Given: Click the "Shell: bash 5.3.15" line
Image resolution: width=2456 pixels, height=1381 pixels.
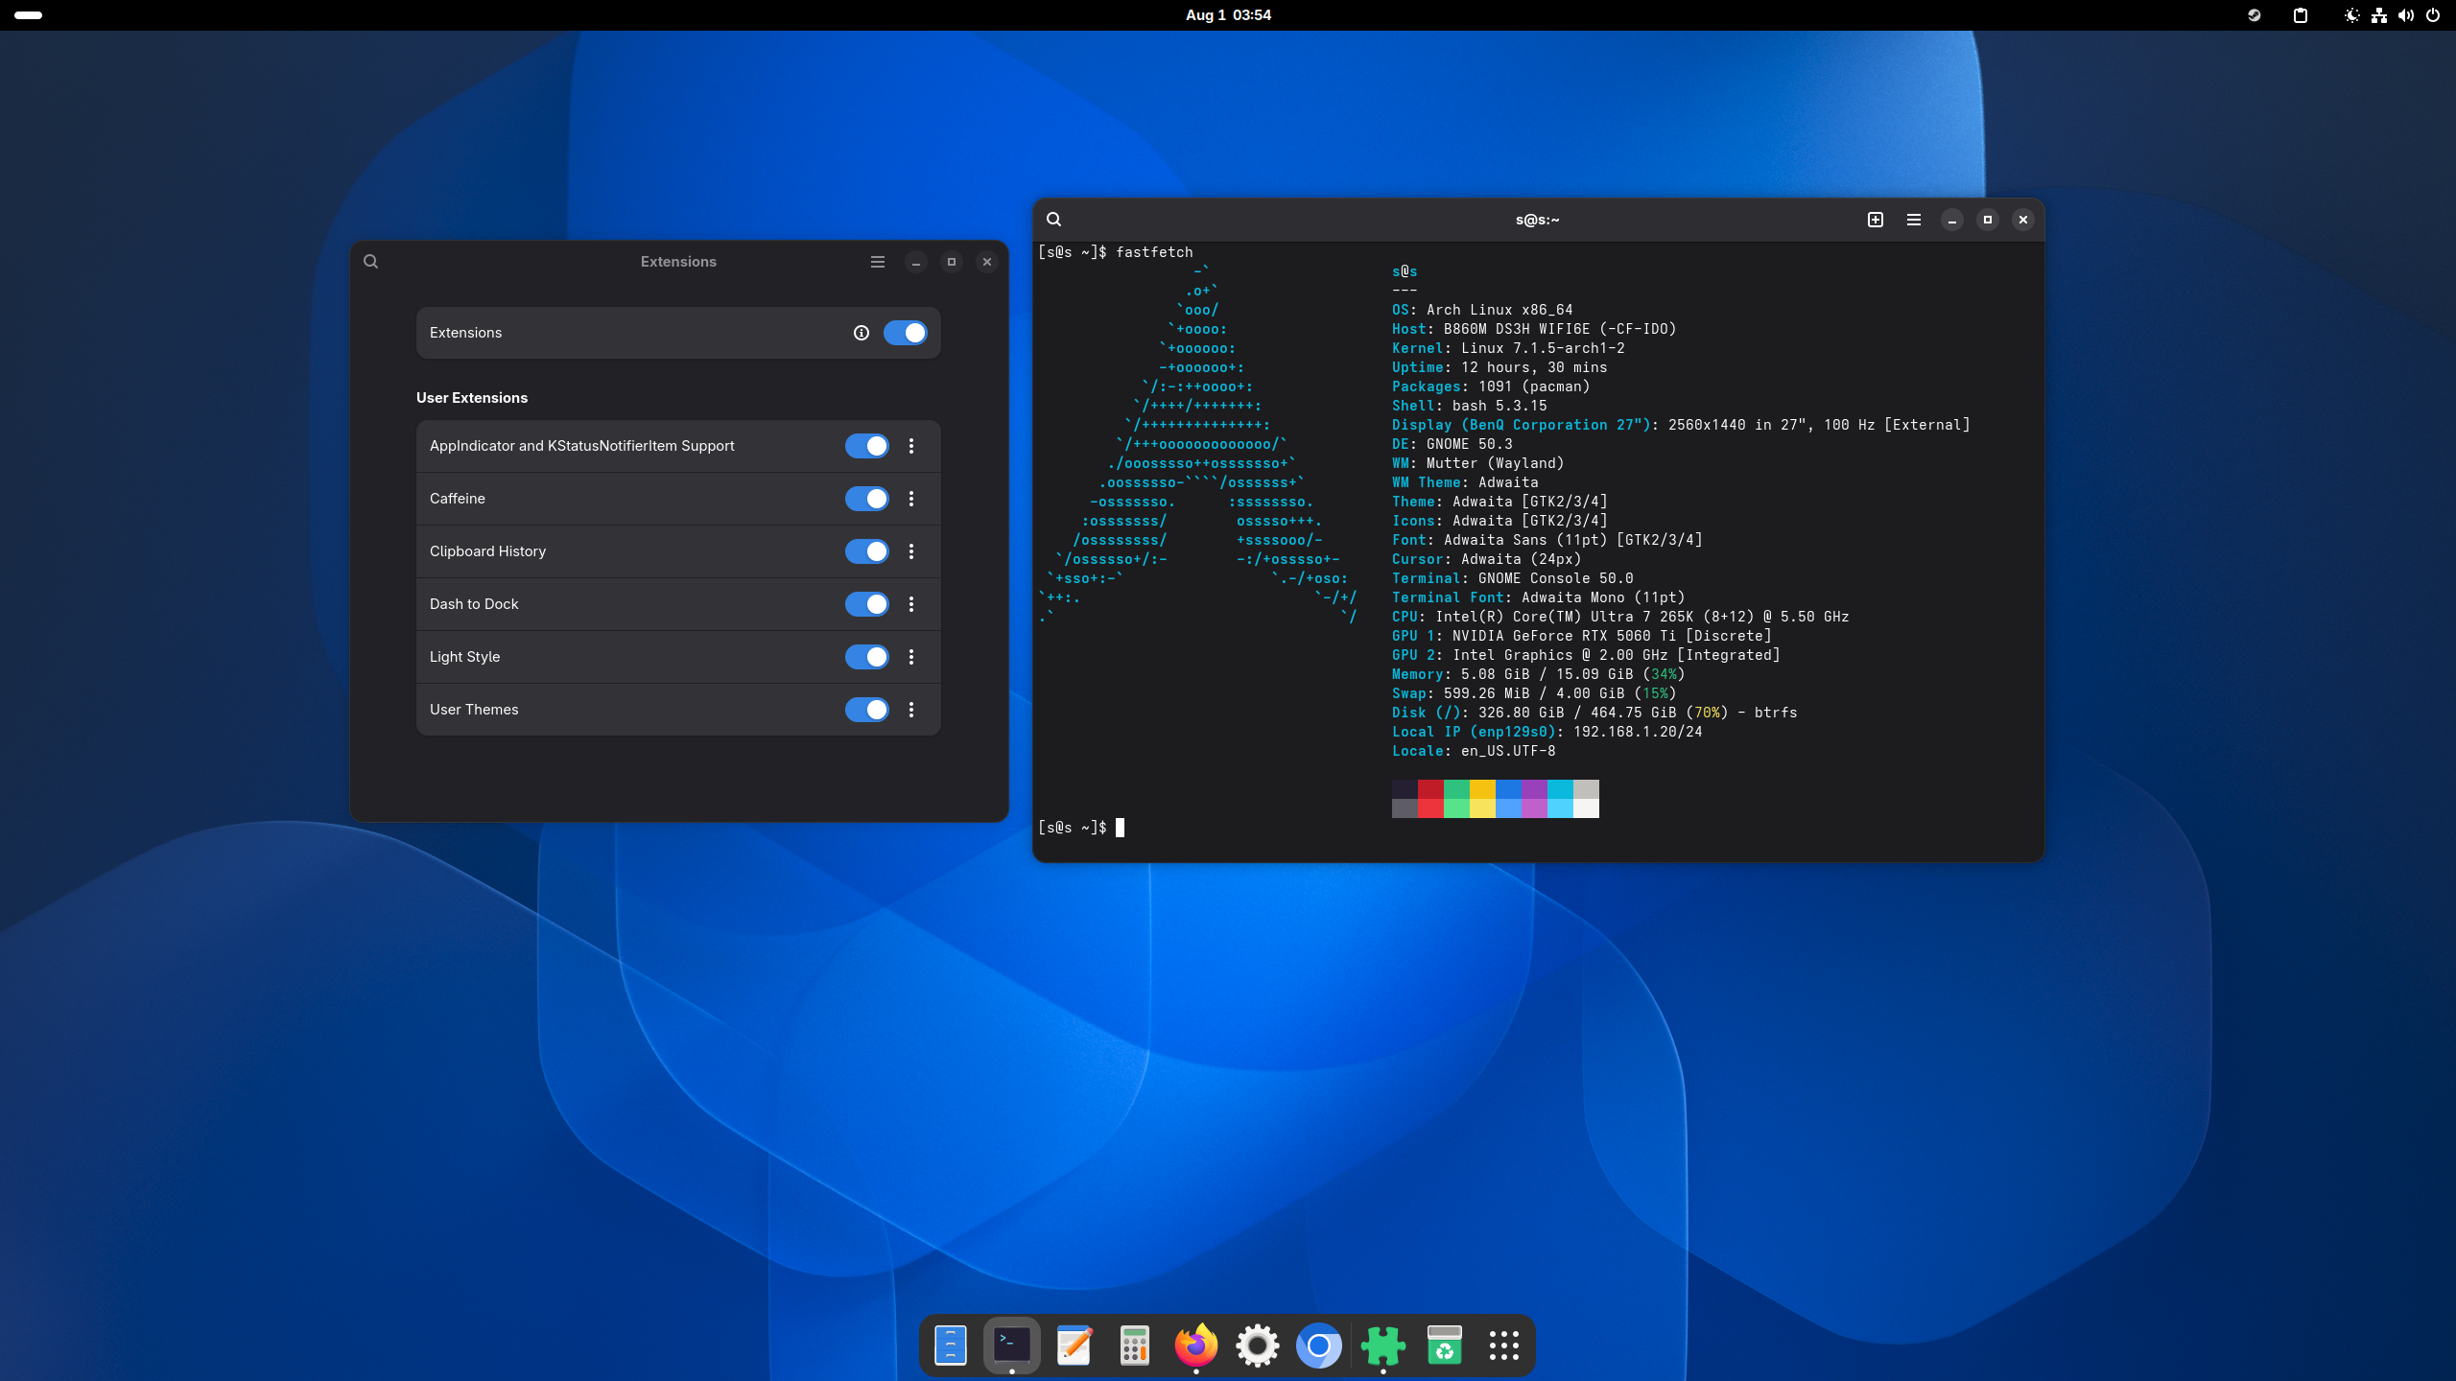Looking at the screenshot, I should [1470, 406].
